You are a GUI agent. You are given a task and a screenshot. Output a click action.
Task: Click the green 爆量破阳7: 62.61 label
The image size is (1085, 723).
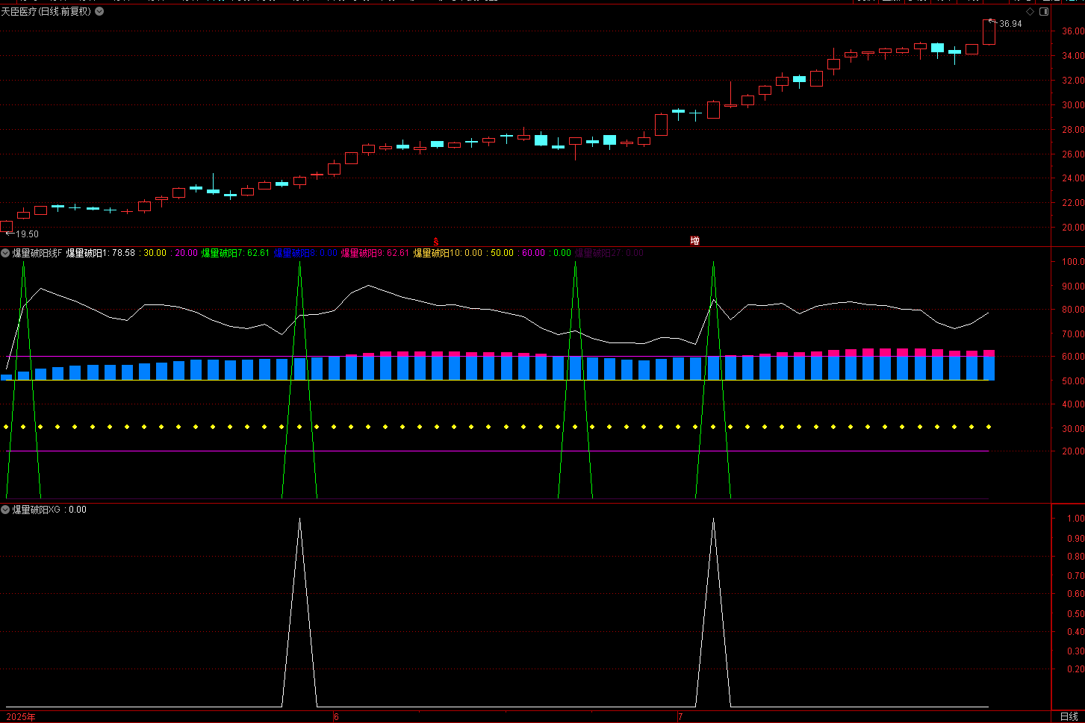[x=235, y=253]
